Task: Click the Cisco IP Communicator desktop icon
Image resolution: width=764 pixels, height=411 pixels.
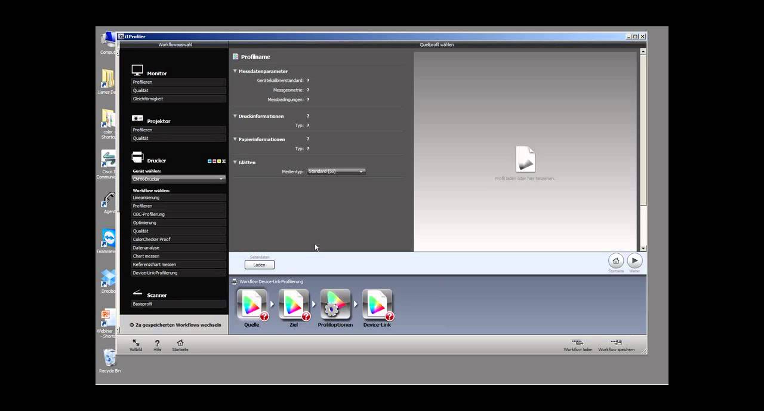Action: click(x=109, y=158)
